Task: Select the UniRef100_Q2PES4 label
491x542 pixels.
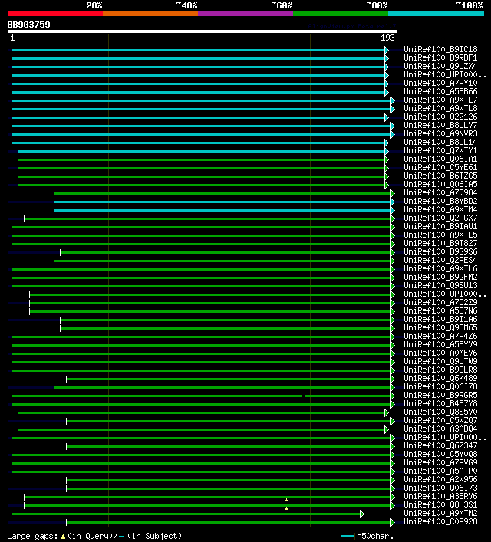Action: point(440,261)
